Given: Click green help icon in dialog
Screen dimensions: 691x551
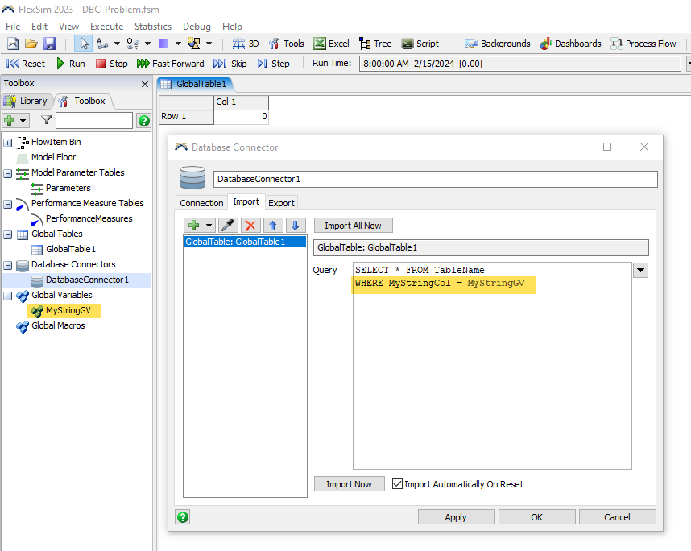Looking at the screenshot, I should [x=183, y=517].
